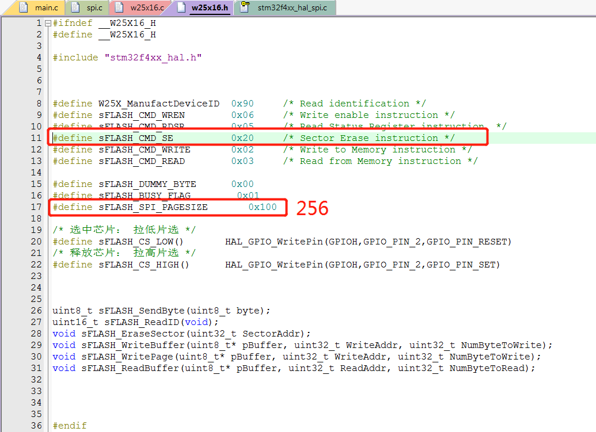The height and width of the screenshot is (432, 596).
Task: Click the main.c tab file icon
Action: 24,7
